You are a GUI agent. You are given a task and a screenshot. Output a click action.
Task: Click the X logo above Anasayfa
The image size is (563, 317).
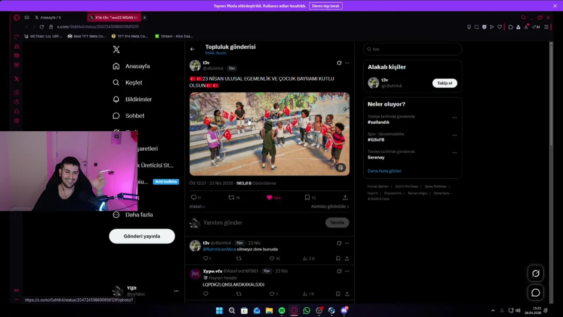point(116,49)
